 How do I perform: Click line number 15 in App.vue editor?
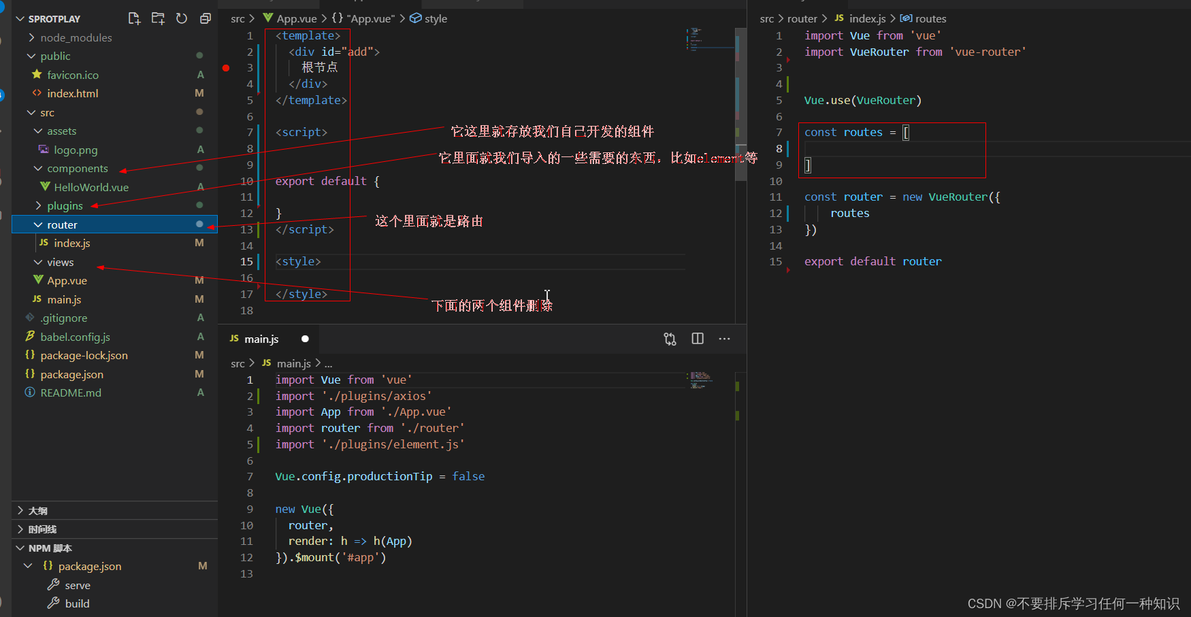point(246,262)
